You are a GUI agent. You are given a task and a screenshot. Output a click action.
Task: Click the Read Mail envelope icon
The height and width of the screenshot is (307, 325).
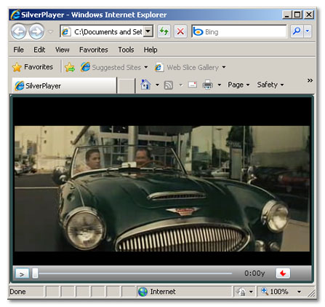(x=193, y=85)
